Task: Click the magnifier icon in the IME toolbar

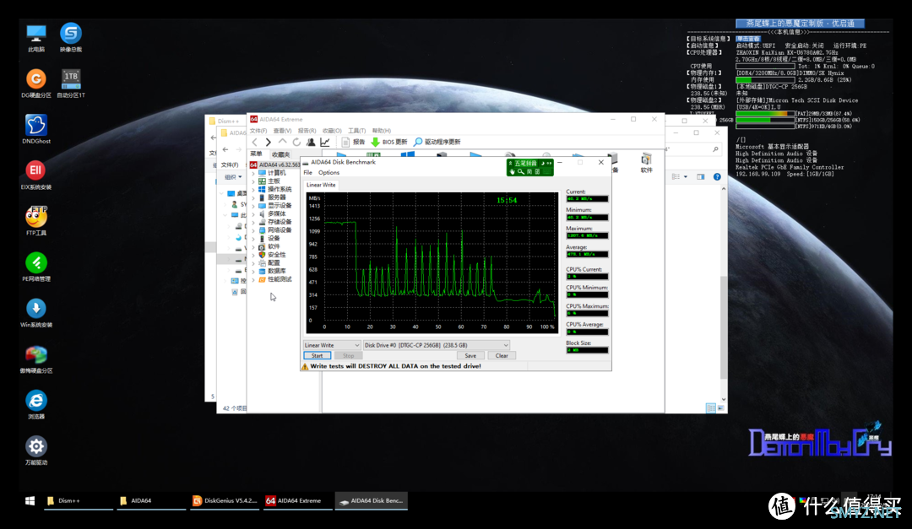Action: [x=521, y=171]
